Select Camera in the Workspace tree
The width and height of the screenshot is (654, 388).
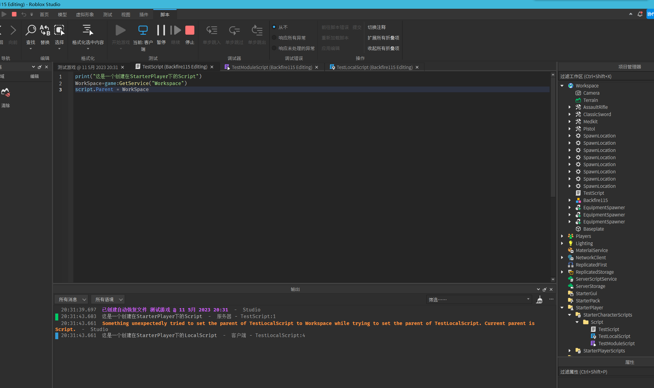click(x=591, y=93)
